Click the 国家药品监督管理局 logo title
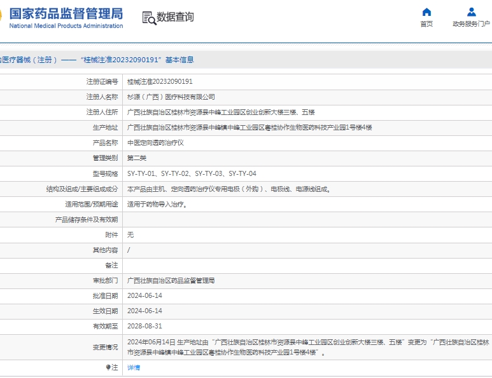492x378 pixels. (x=66, y=14)
